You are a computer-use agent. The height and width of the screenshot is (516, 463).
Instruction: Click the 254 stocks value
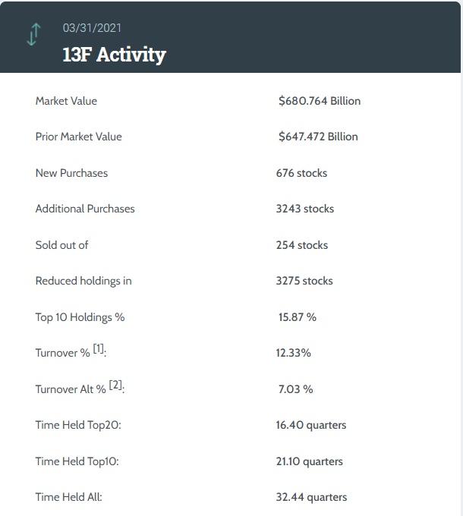[302, 245]
